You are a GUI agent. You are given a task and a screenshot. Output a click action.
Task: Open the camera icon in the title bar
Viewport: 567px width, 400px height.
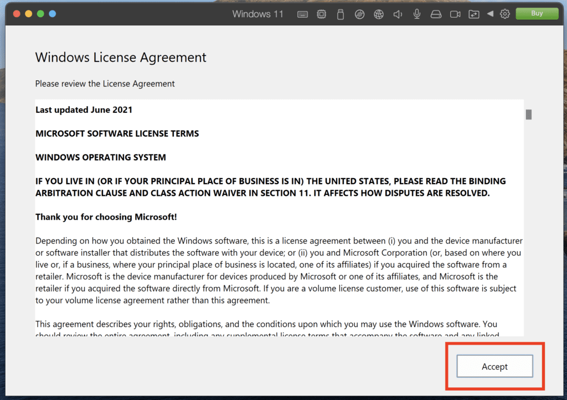pyautogui.click(x=455, y=14)
